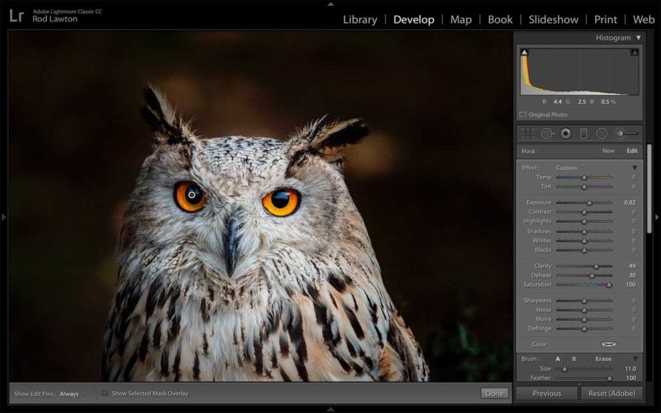Click the Done button
This screenshot has width=661, height=413.
click(495, 393)
